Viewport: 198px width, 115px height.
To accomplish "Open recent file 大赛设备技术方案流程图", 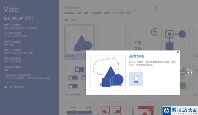I will tap(27, 77).
